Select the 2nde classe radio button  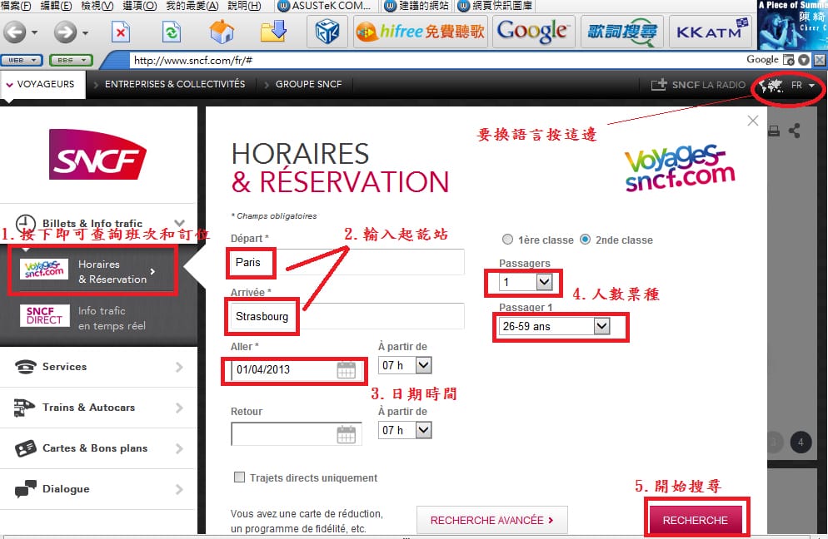pos(585,240)
